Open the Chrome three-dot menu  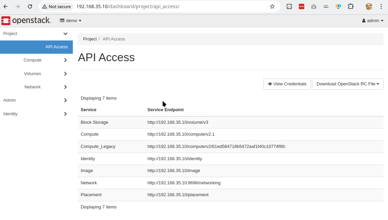pyautogui.click(x=381, y=6)
